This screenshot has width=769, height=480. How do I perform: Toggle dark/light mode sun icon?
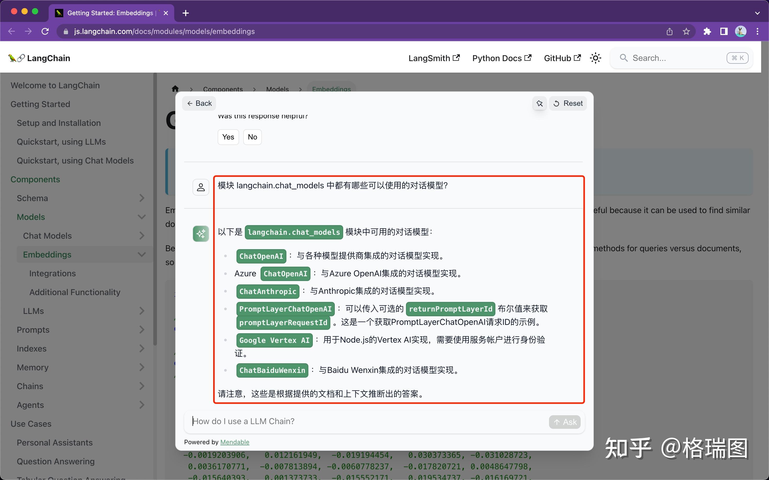(x=595, y=58)
